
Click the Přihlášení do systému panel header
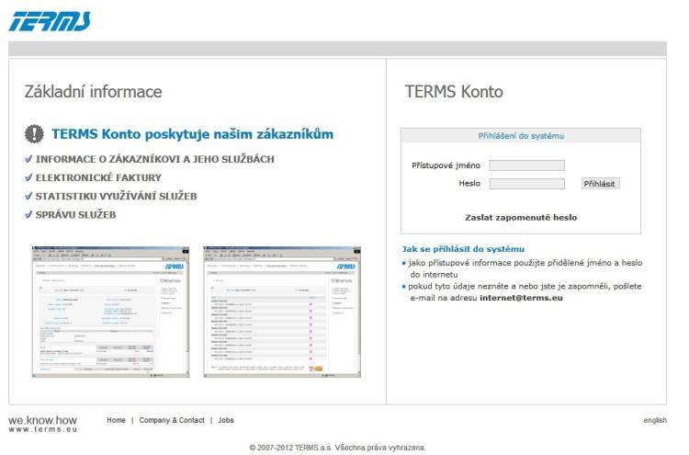pos(521,135)
